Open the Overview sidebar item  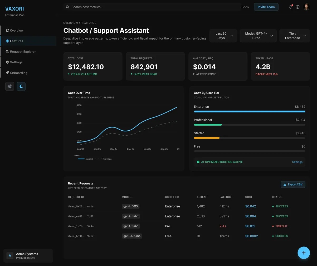(x=17, y=31)
